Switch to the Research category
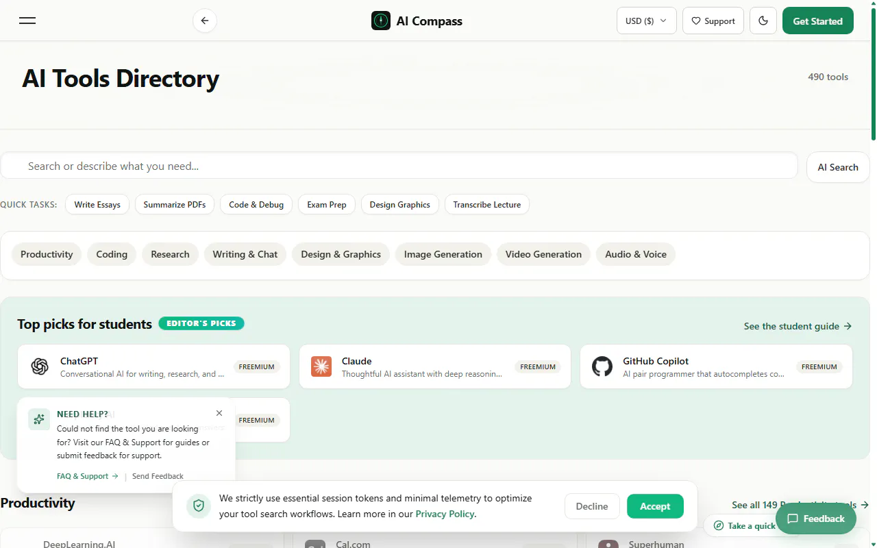The image size is (877, 548). (x=170, y=254)
